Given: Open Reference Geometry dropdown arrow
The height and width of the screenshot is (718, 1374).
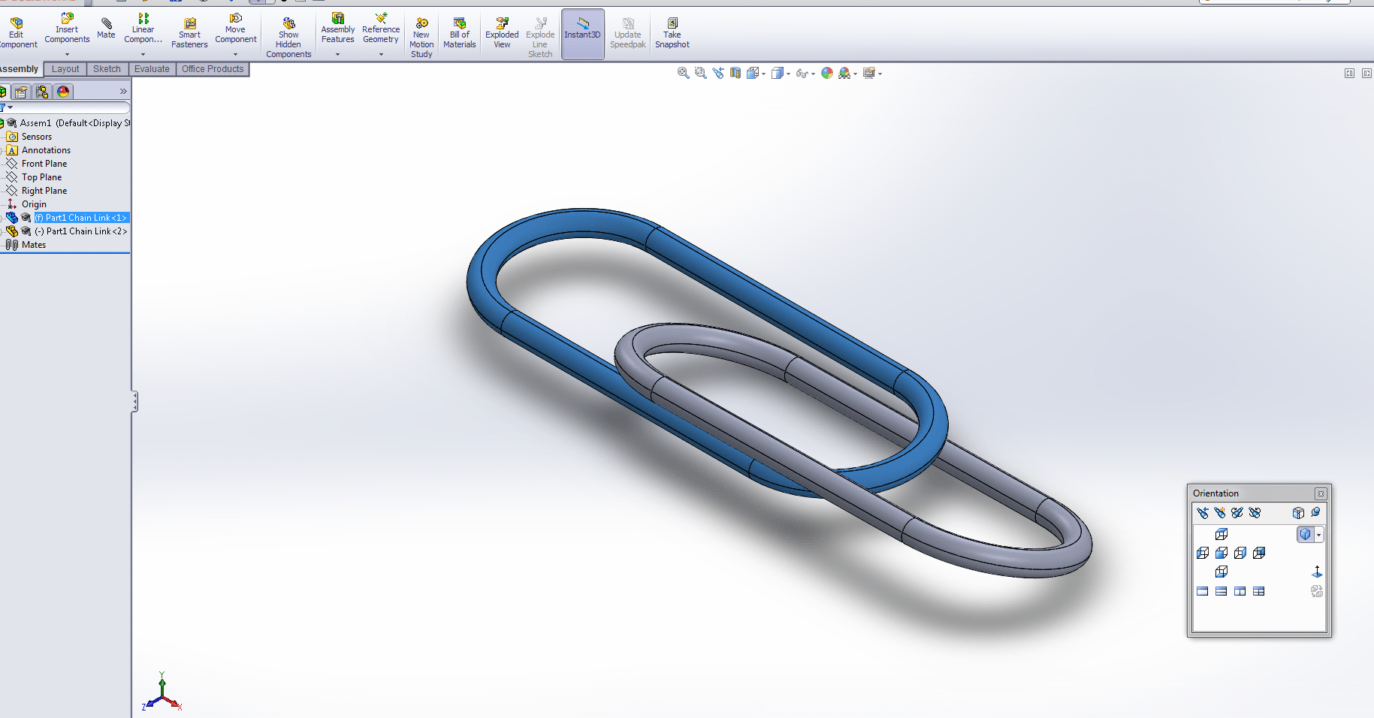Looking at the screenshot, I should point(381,54).
